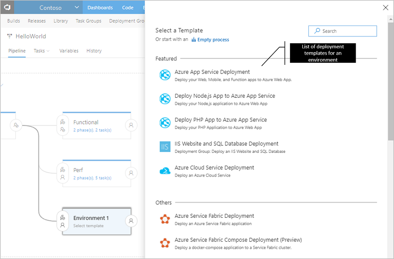Click the HelloWorld release definition icon
This screenshot has width=394, height=259.
coord(9,36)
